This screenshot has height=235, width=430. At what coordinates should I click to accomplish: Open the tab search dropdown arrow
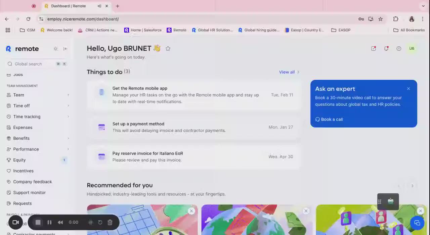pyautogui.click(x=423, y=6)
